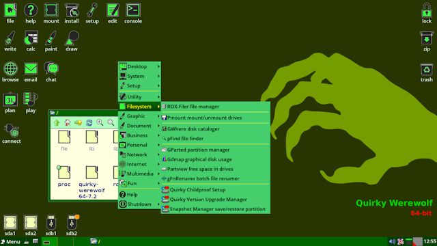
Task: Click the zoom in magnifier in ROX-Filer
Action: click(100, 122)
